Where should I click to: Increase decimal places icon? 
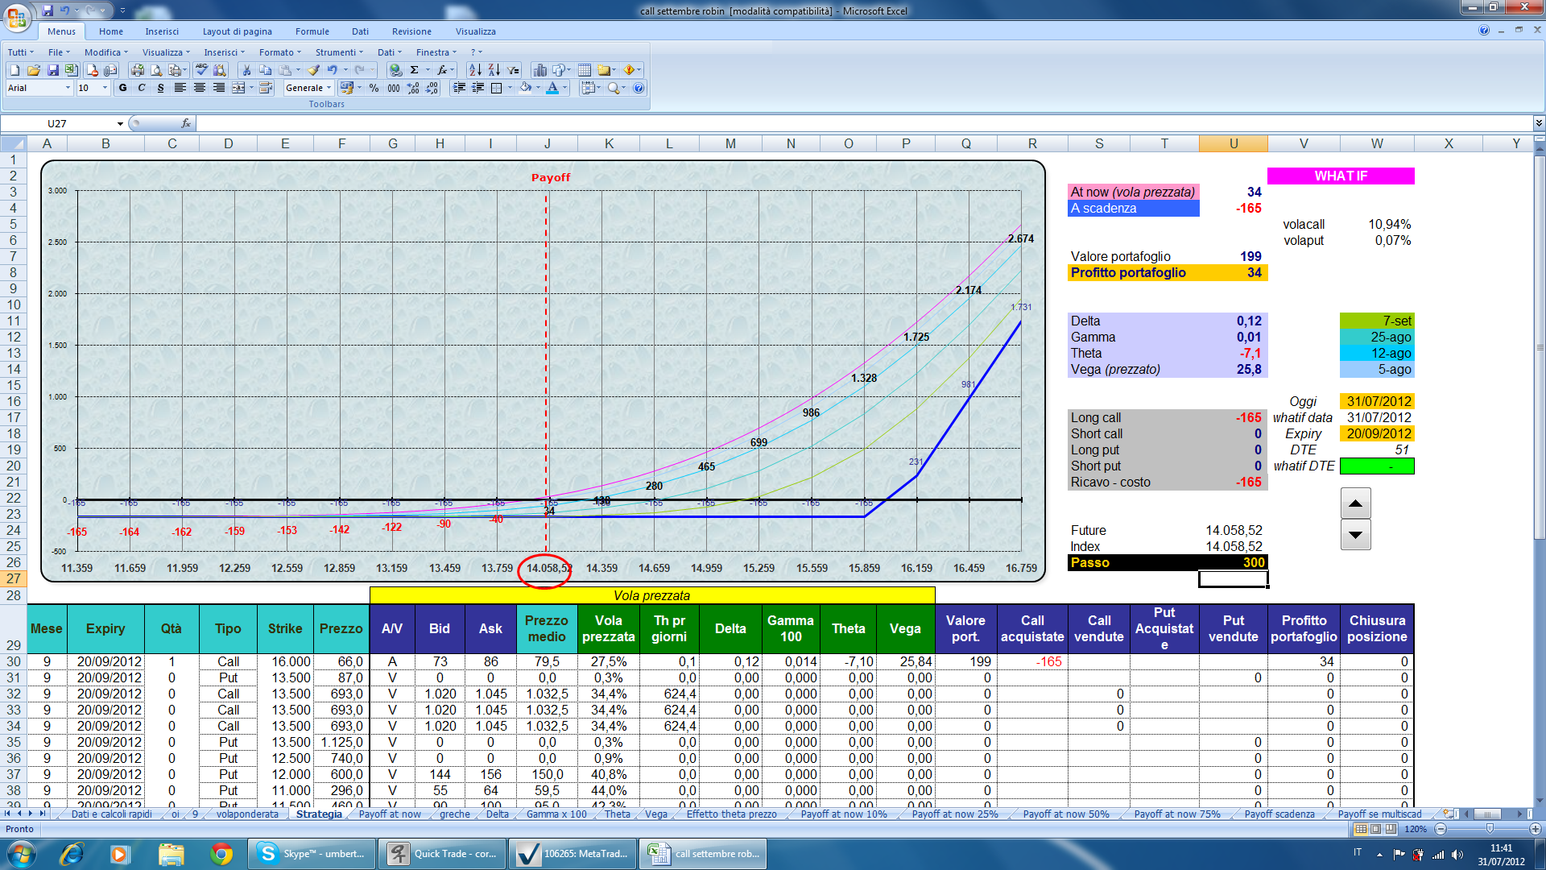pos(413,89)
